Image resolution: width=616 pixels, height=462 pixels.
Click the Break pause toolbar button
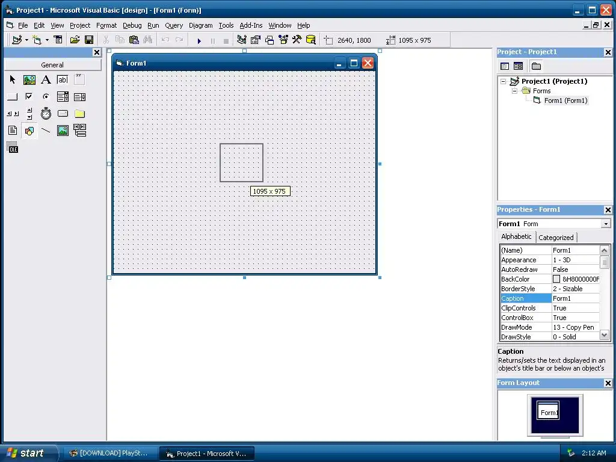212,40
